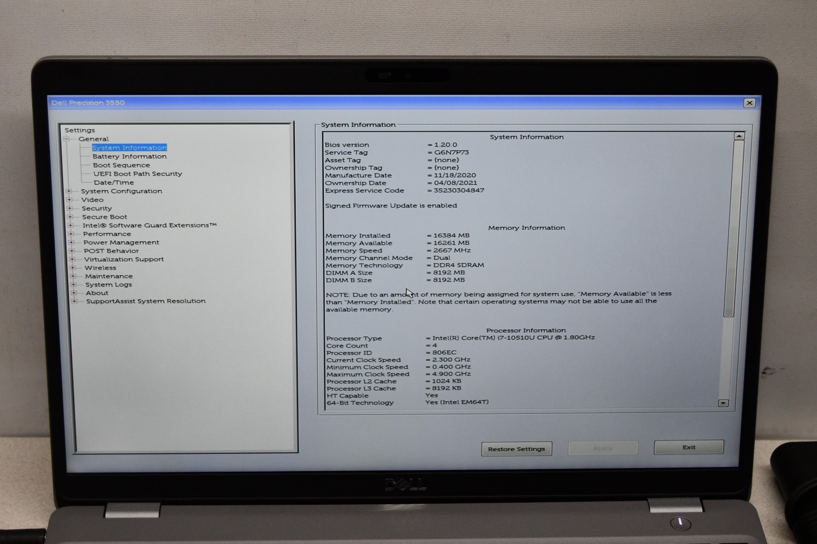The height and width of the screenshot is (544, 817).
Task: Select System Information in the tree
Action: coord(129,147)
